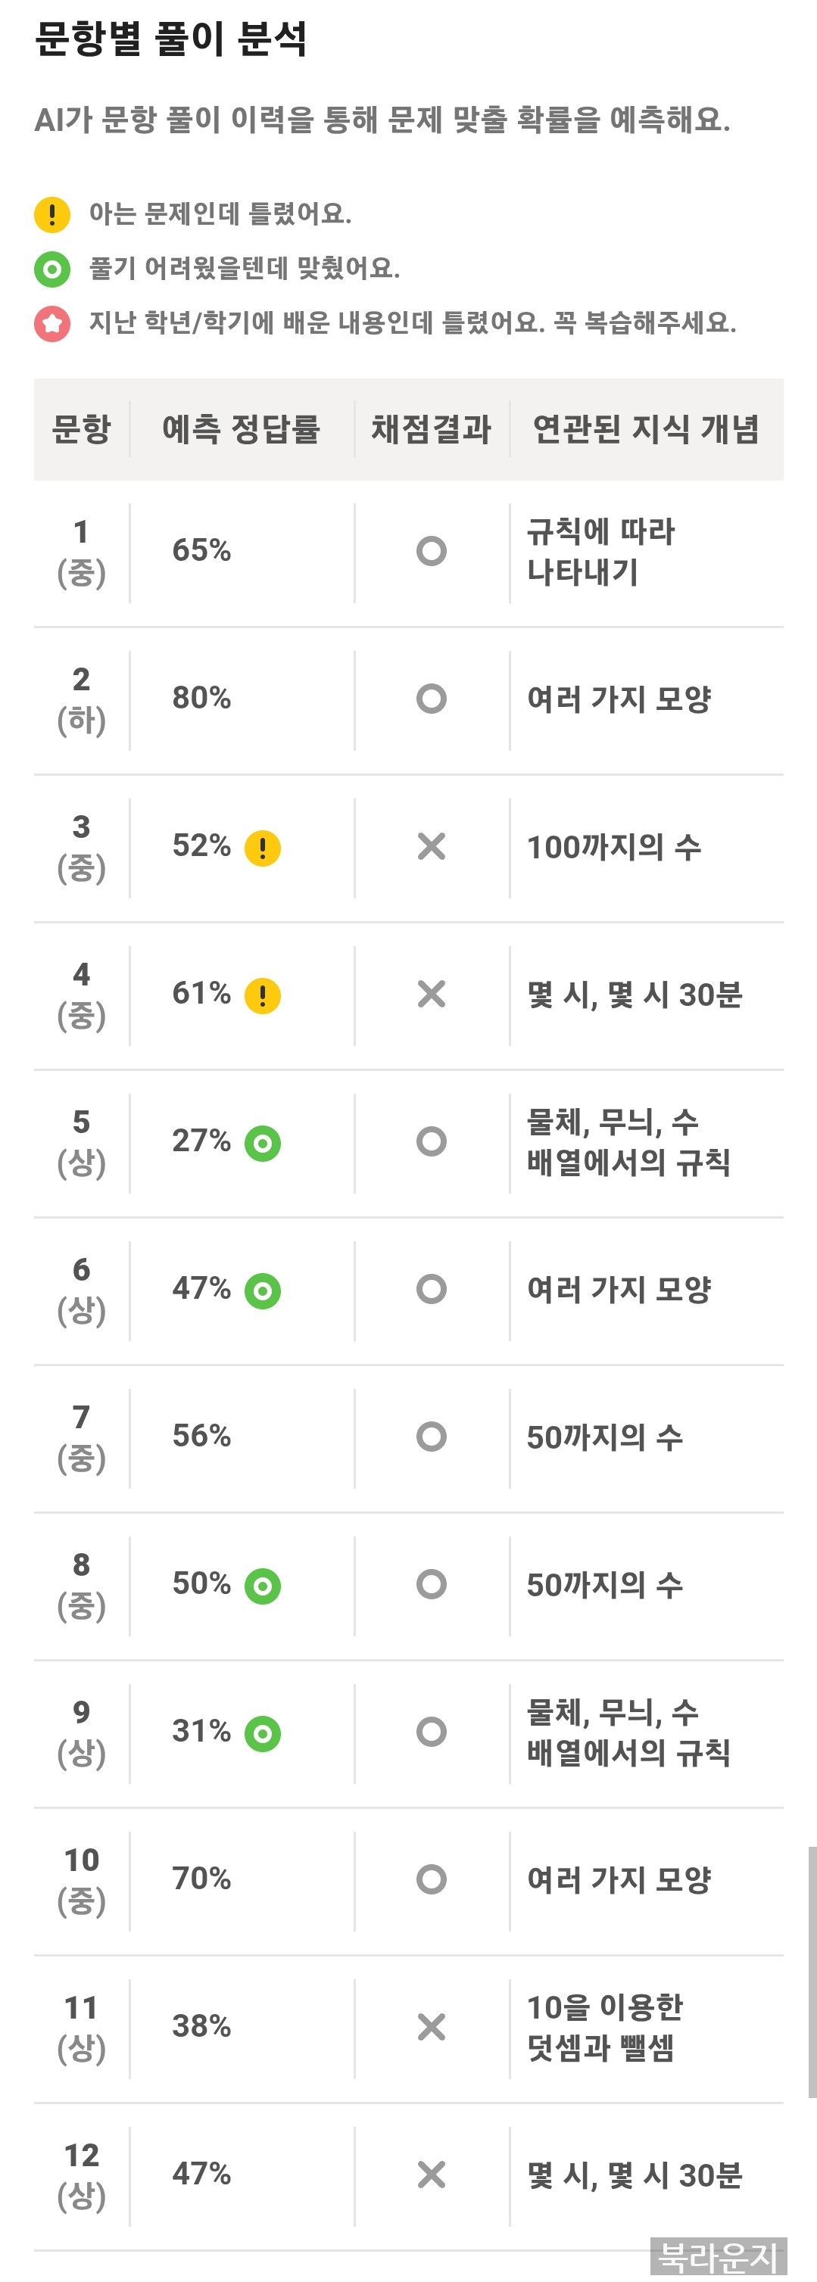Select the 예측 정답률 column header

coord(241,430)
